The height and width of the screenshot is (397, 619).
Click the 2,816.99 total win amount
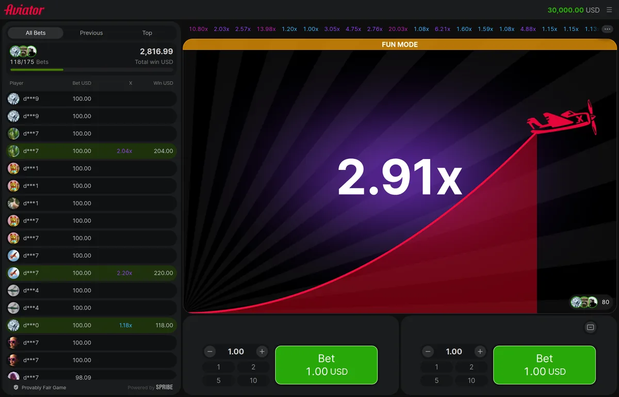pyautogui.click(x=156, y=51)
